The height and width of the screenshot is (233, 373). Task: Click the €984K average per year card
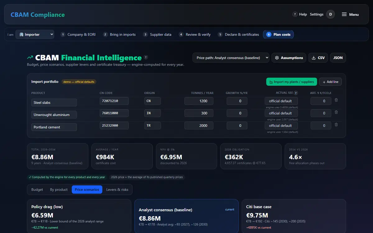pos(122,156)
